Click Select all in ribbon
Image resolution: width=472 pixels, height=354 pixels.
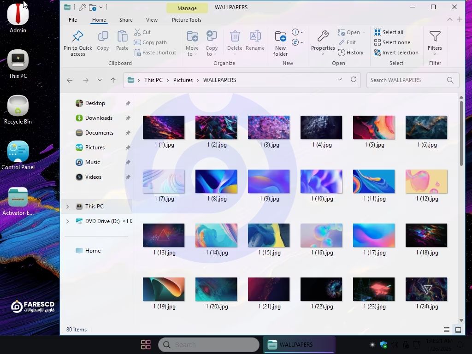coord(389,32)
